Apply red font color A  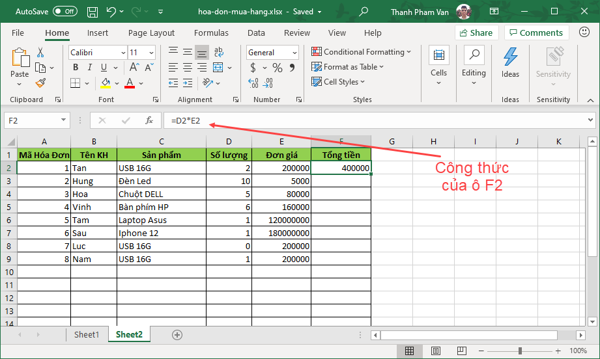click(x=130, y=83)
